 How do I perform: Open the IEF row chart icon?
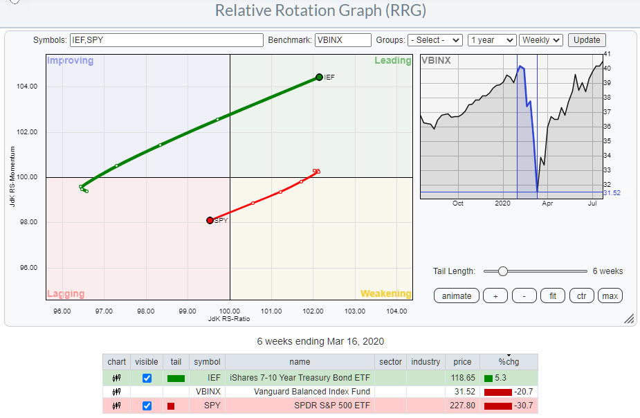click(117, 379)
